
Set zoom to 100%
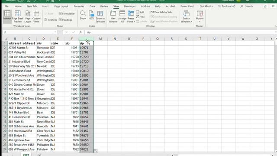point(91,15)
